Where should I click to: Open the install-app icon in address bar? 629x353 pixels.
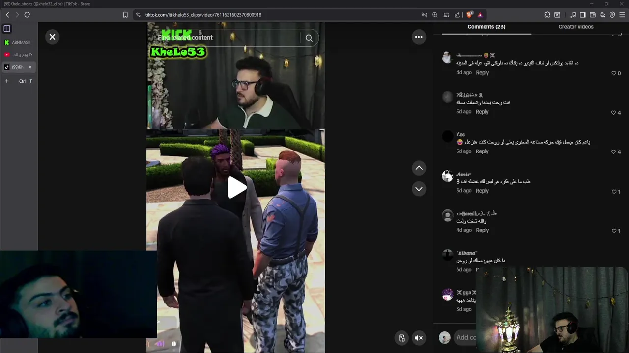[446, 15]
